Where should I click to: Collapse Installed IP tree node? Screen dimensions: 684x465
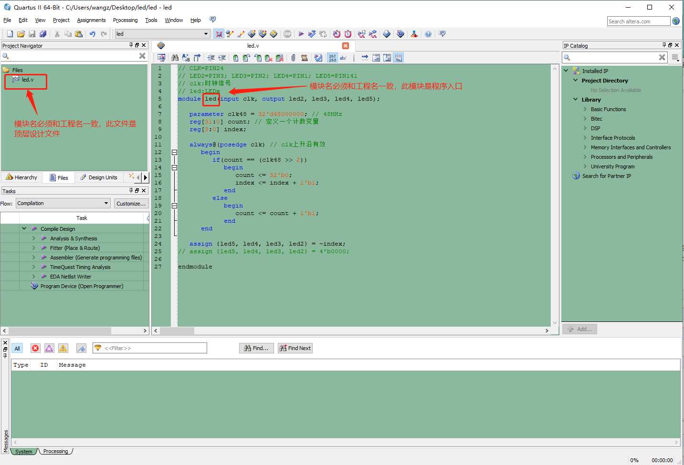coord(566,71)
